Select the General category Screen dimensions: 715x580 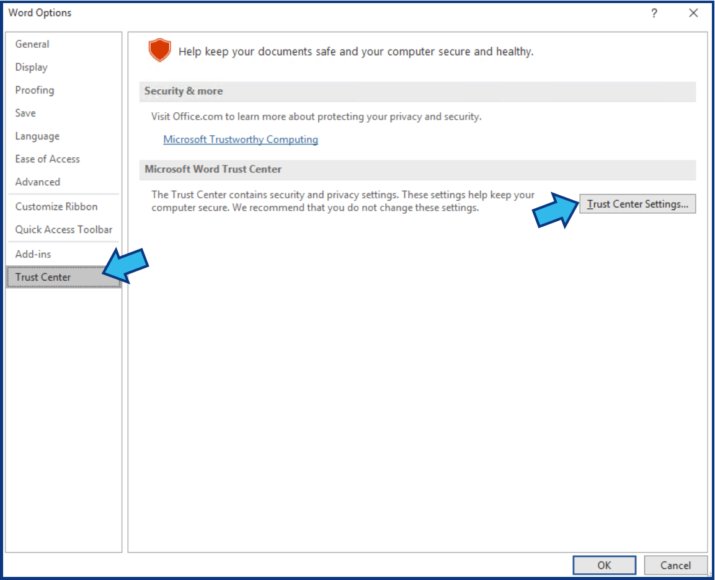click(32, 44)
